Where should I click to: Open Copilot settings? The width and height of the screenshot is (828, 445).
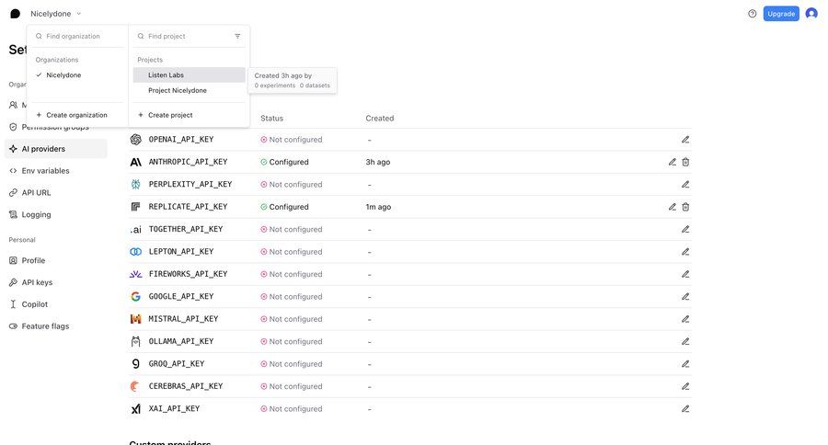(56, 304)
